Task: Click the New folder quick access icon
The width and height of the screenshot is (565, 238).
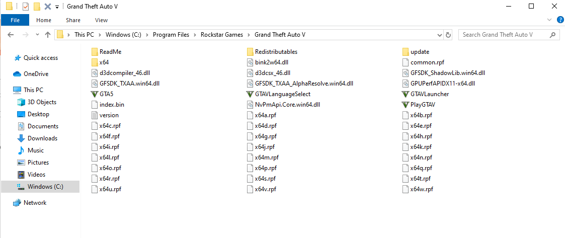Action: tap(36, 7)
